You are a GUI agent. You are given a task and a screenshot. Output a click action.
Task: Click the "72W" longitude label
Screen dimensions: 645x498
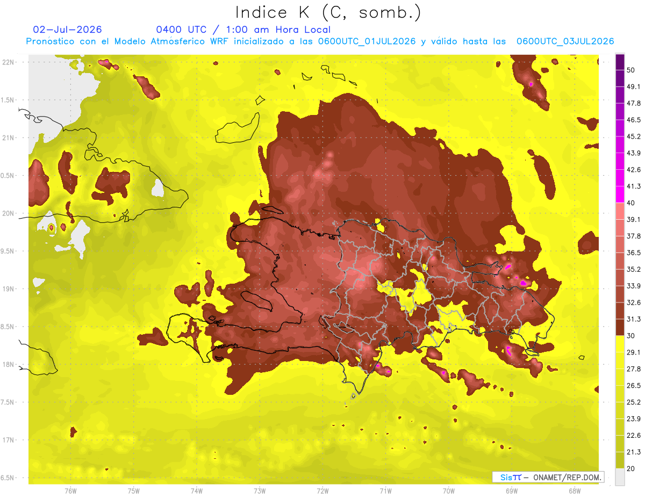322,490
